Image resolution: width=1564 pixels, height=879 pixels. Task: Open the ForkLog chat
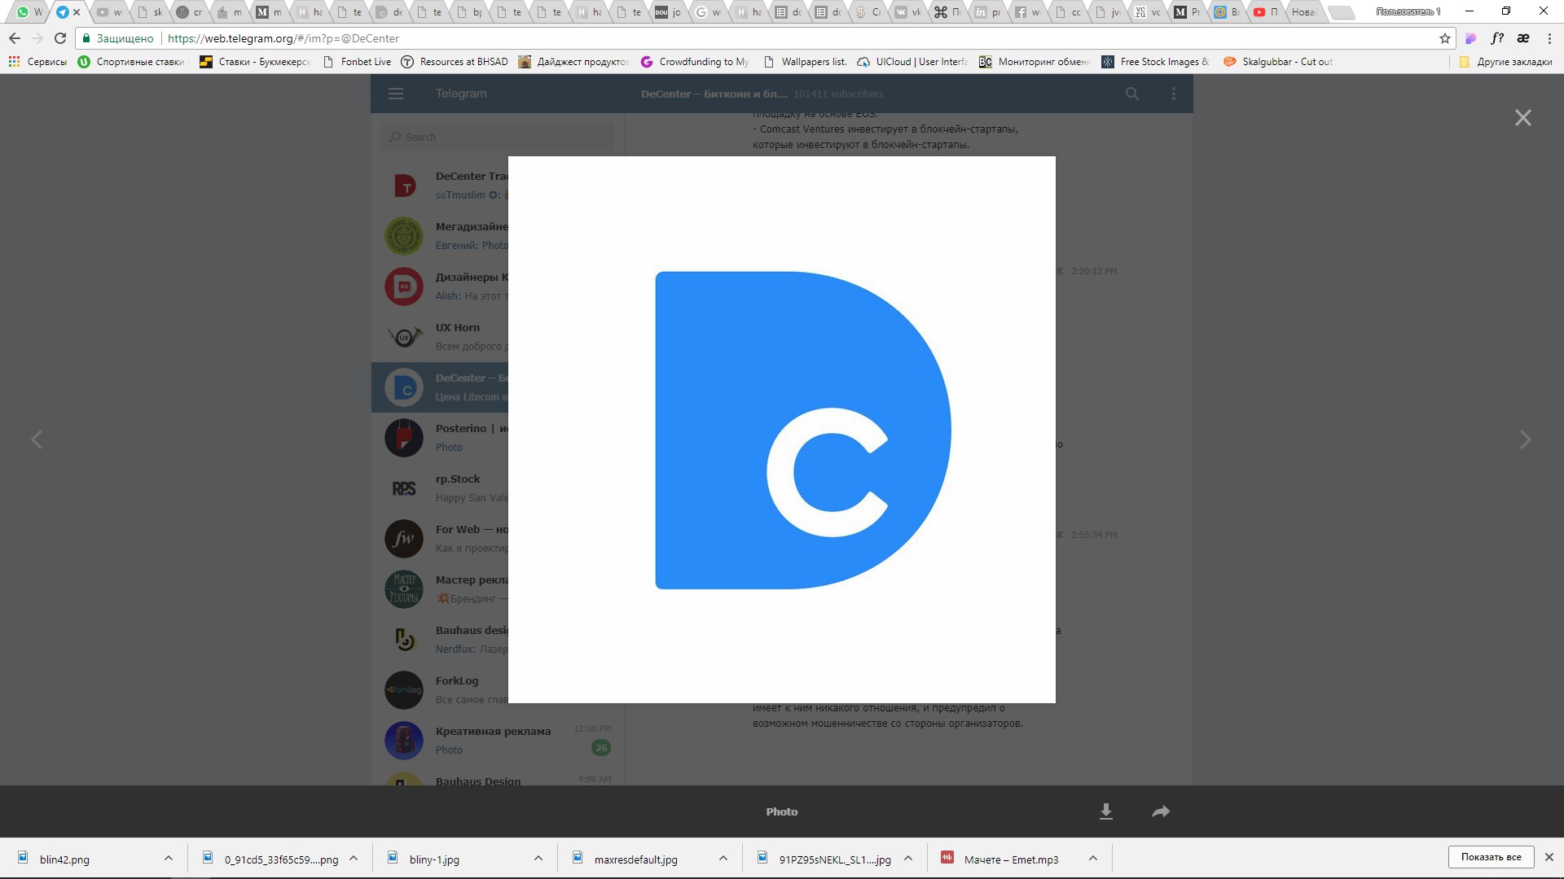440,690
